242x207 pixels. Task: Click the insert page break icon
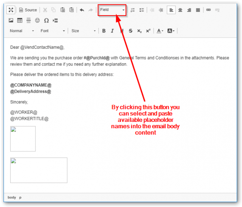pyautogui.click(x=55, y=20)
